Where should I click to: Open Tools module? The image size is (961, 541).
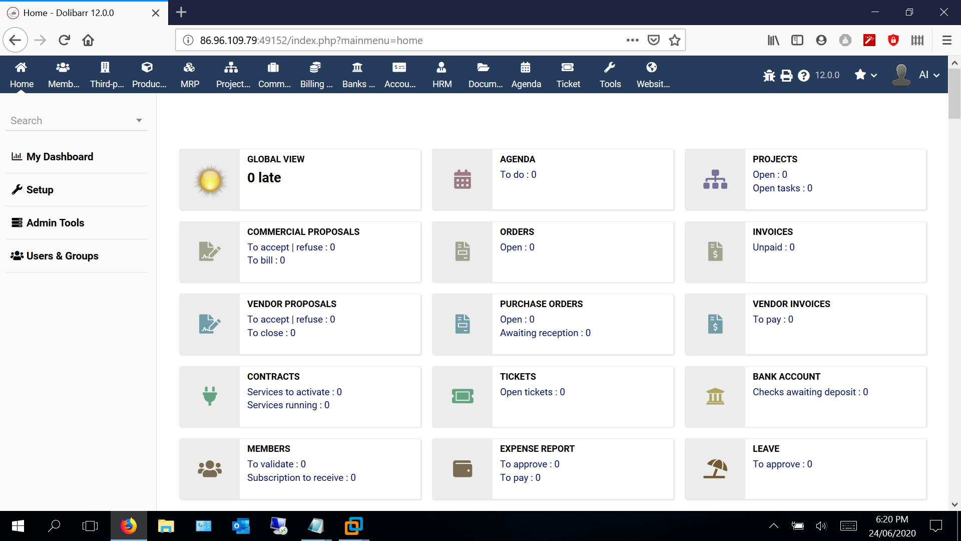coord(610,75)
